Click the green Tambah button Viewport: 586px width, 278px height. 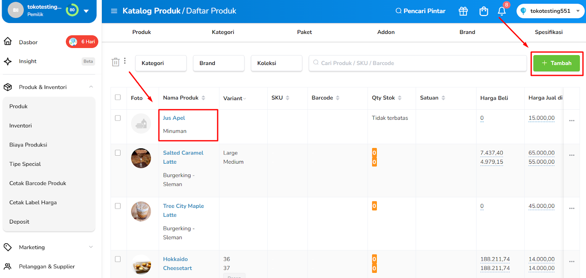[x=556, y=63]
